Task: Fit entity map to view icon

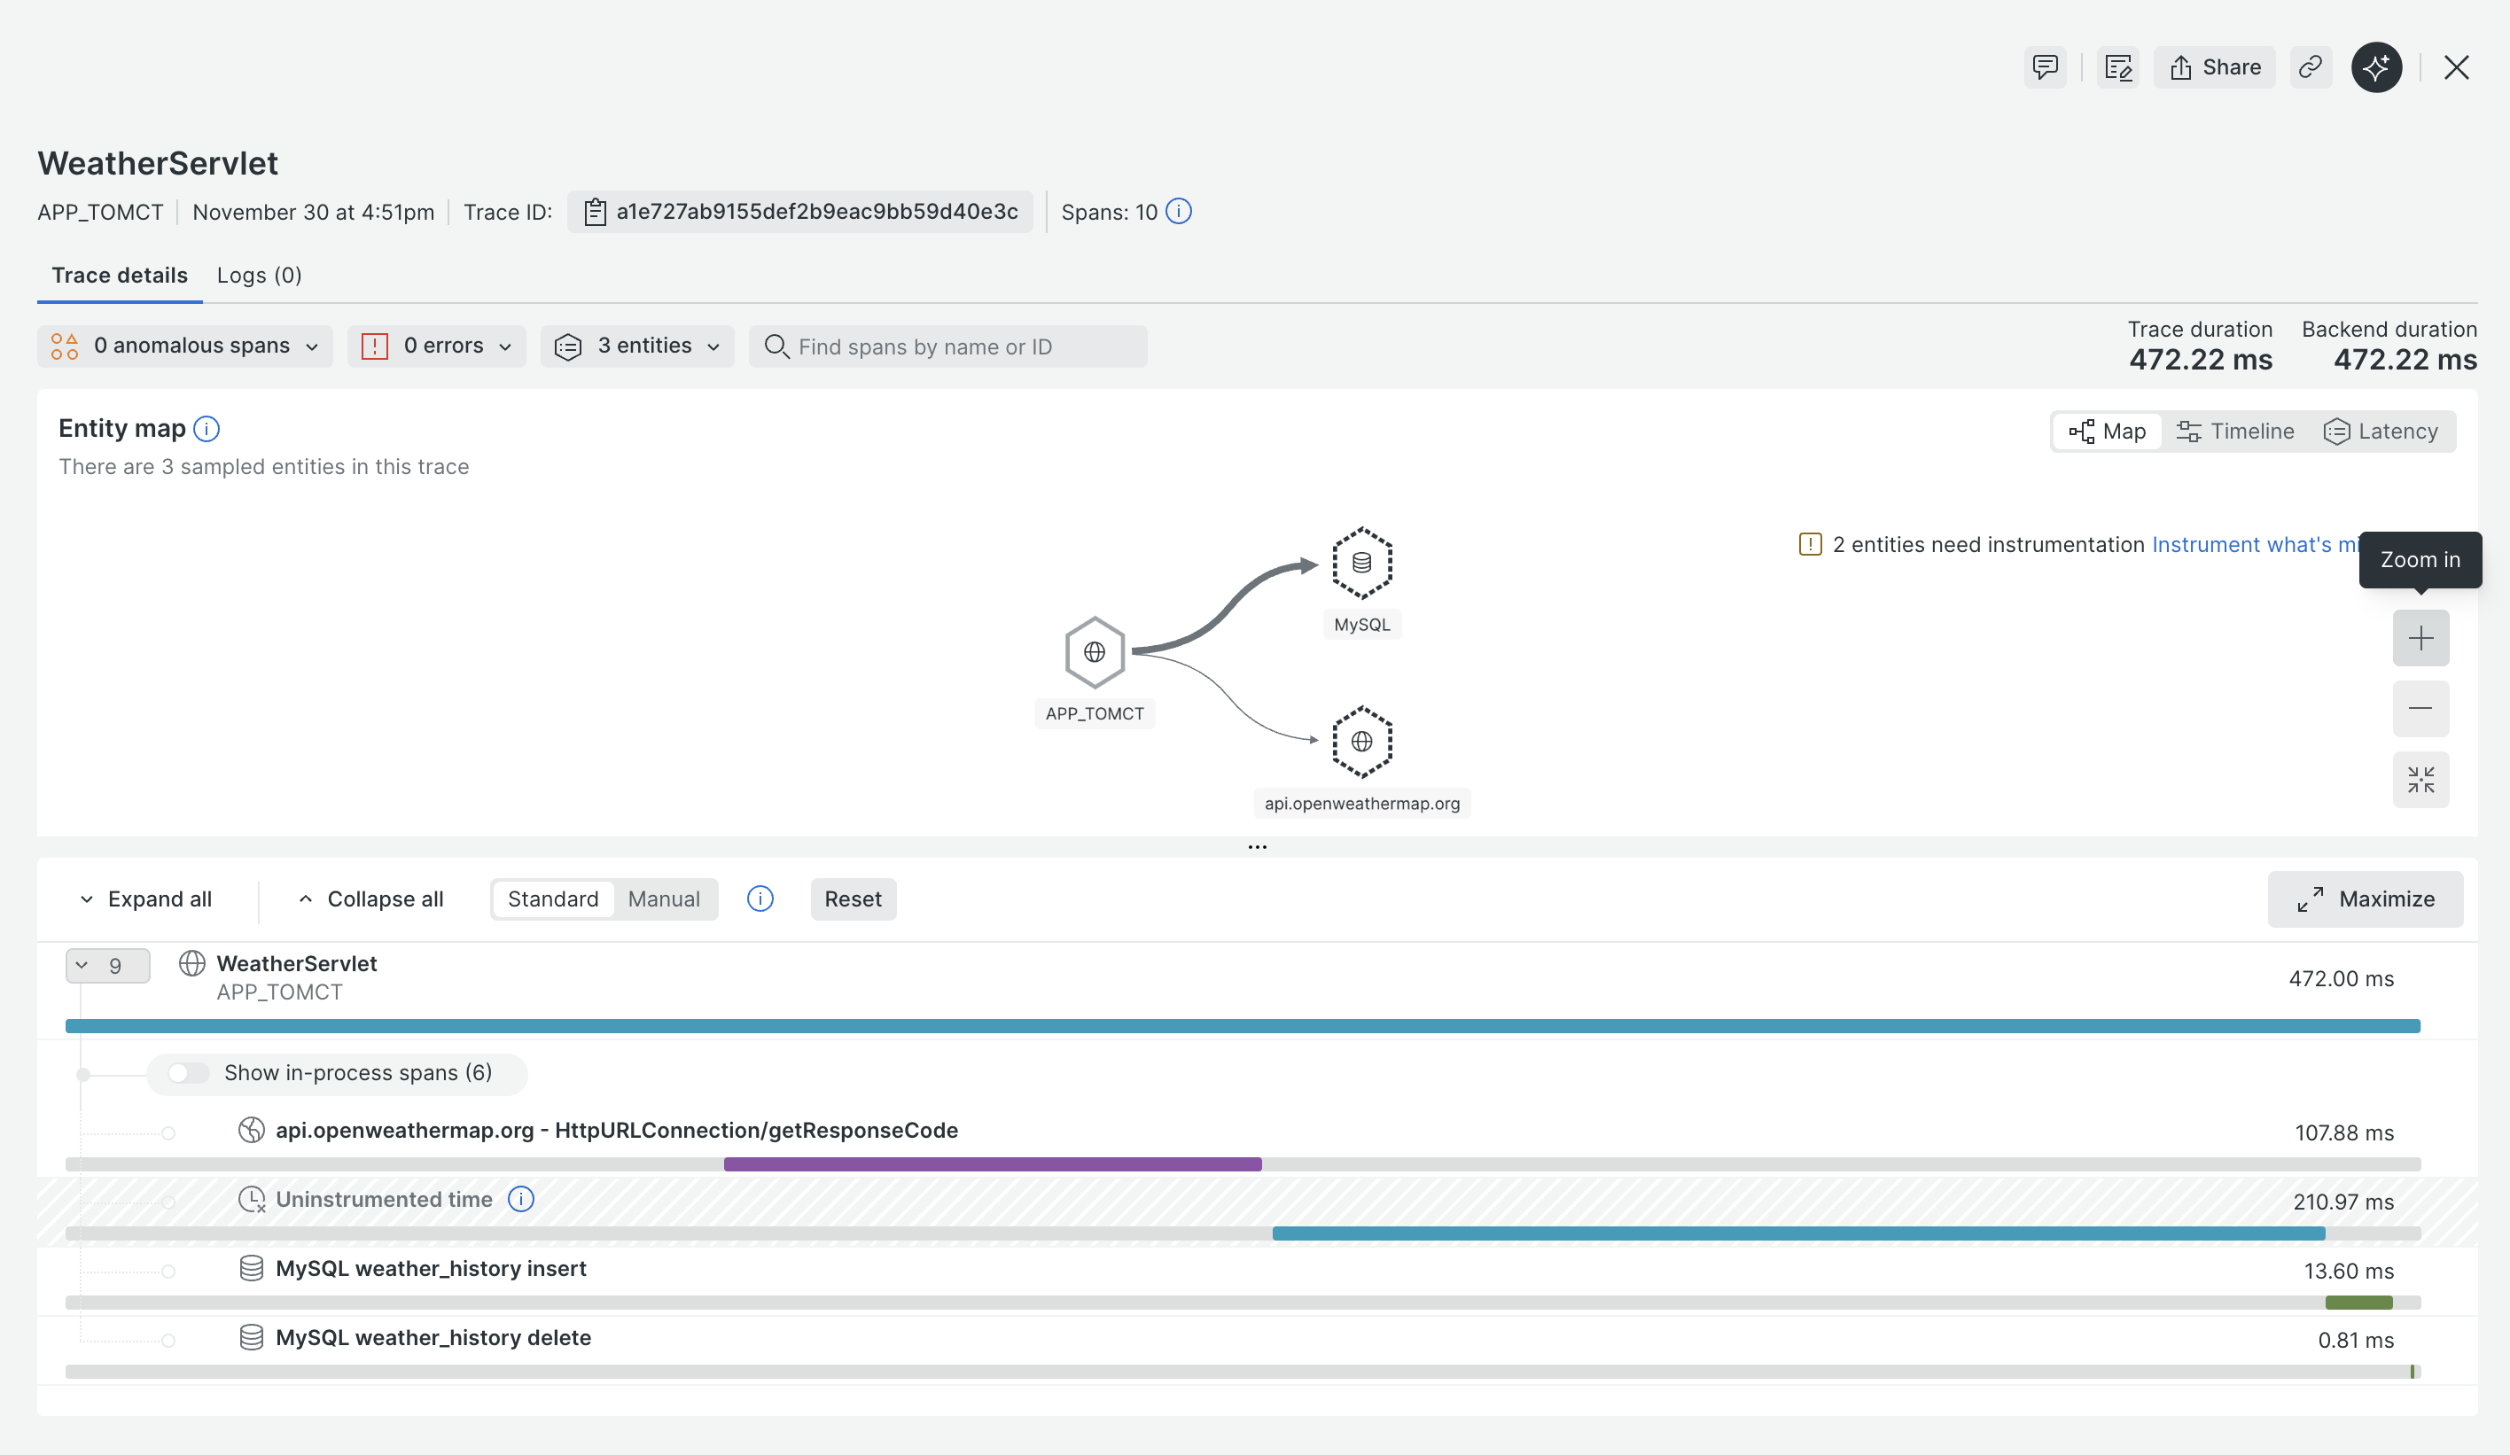Action: coord(2420,779)
